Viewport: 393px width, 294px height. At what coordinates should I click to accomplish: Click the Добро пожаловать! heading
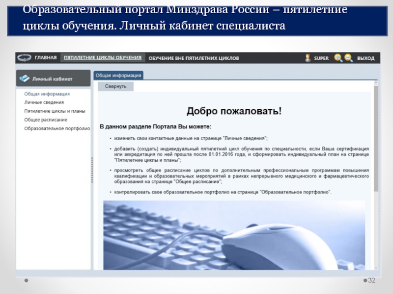pyautogui.click(x=234, y=111)
